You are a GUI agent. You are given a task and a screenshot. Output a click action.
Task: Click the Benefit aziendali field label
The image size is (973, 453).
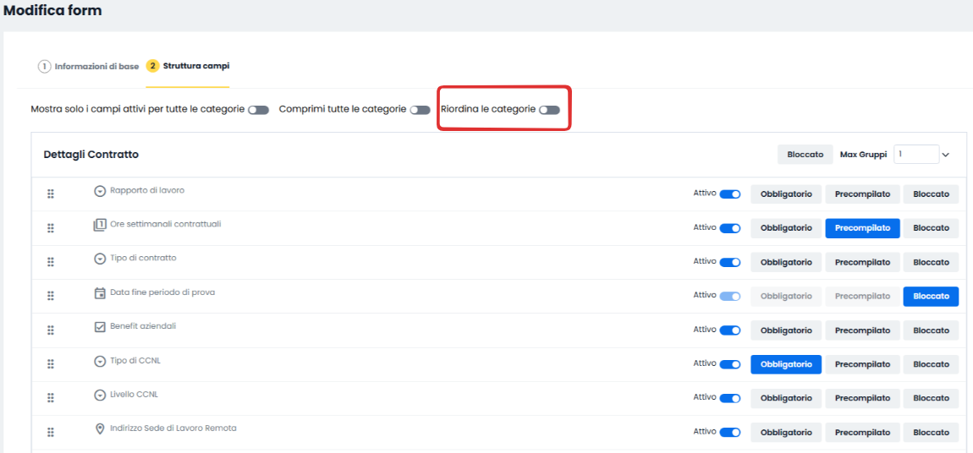[143, 326]
